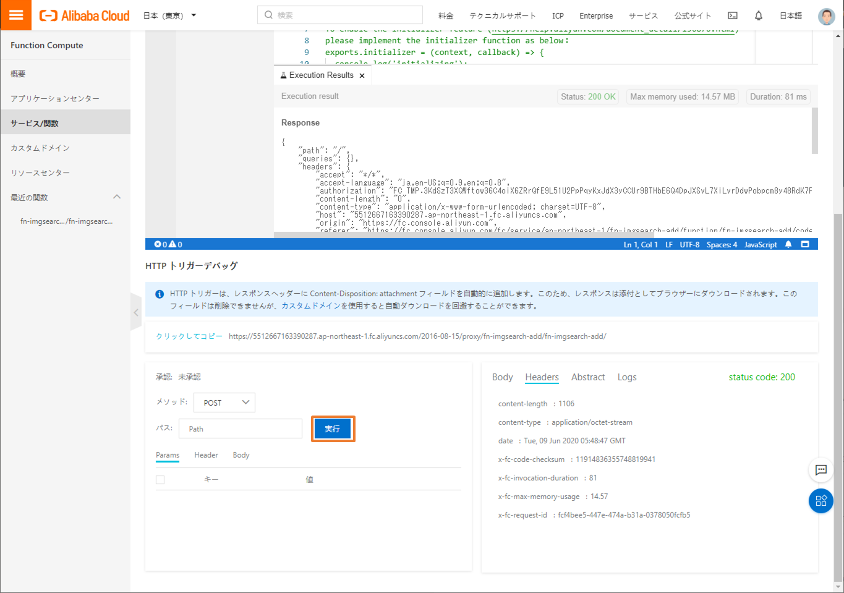Click the errors and warnings status icon
844x593 pixels.
tap(168, 244)
